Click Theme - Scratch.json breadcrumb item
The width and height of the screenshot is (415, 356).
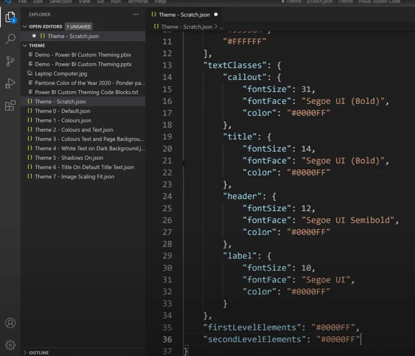point(187,27)
